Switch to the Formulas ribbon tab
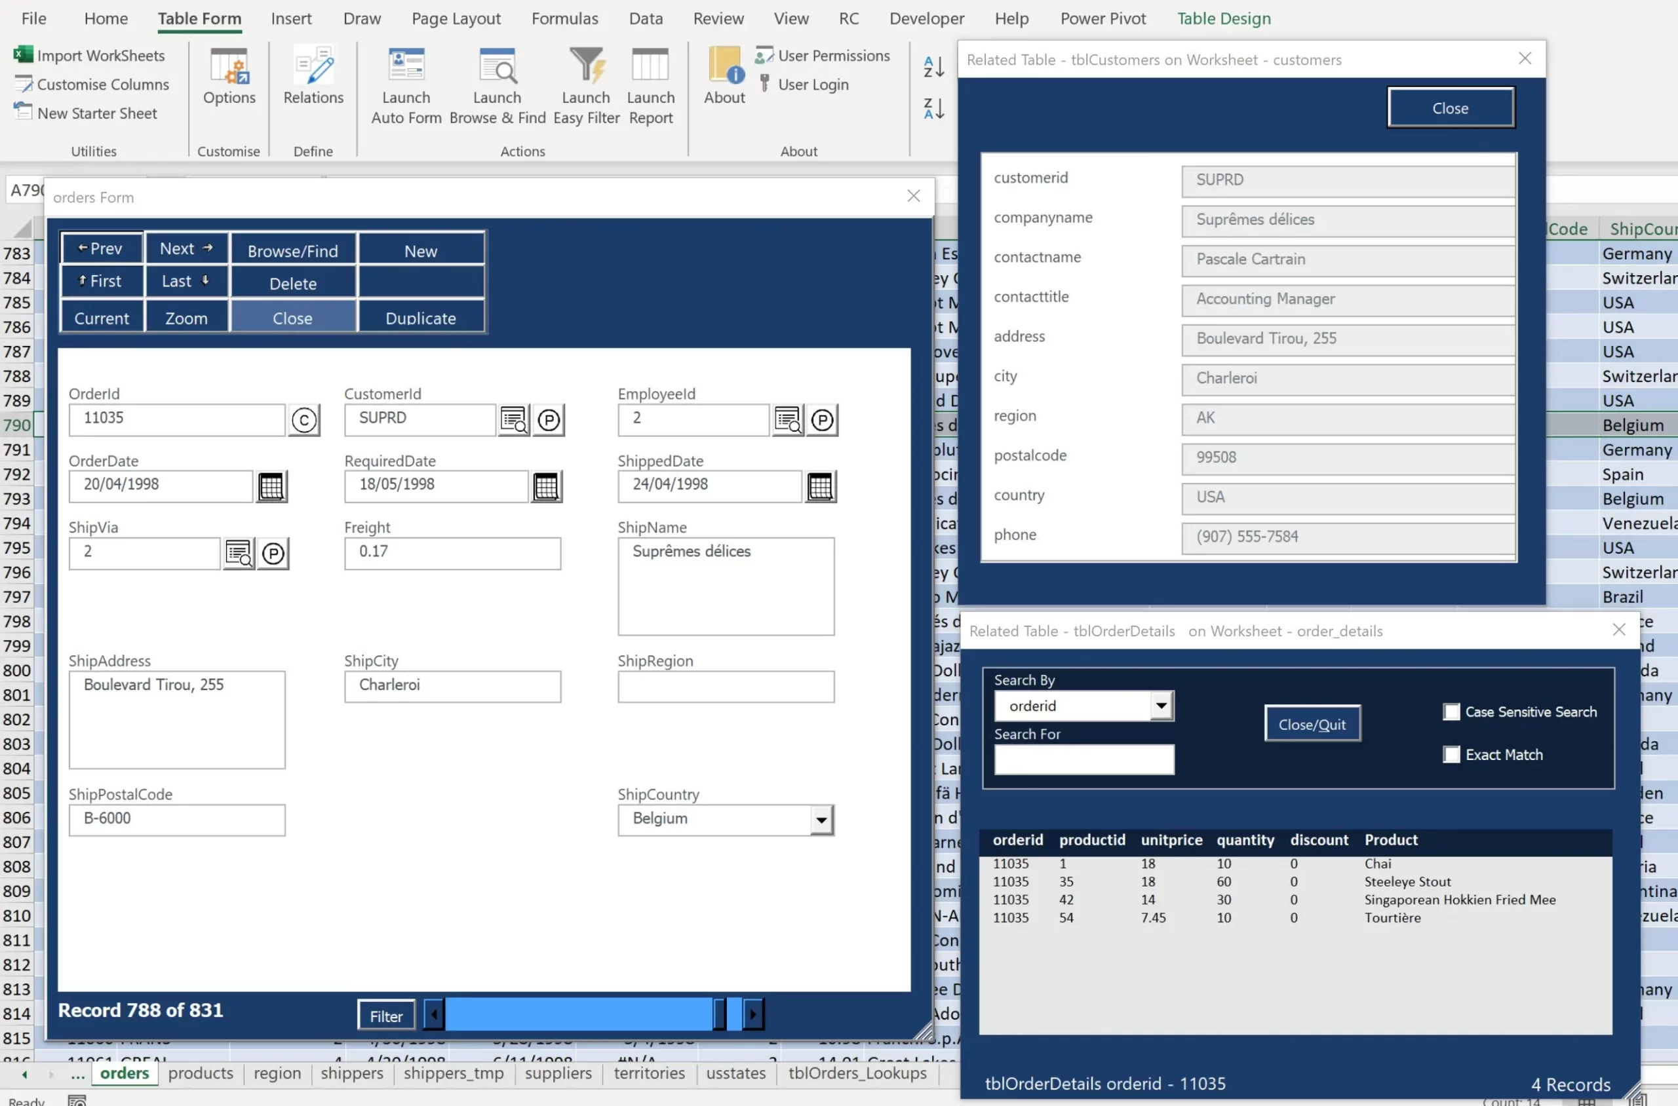Screen dimensions: 1678x1106 click(x=564, y=18)
